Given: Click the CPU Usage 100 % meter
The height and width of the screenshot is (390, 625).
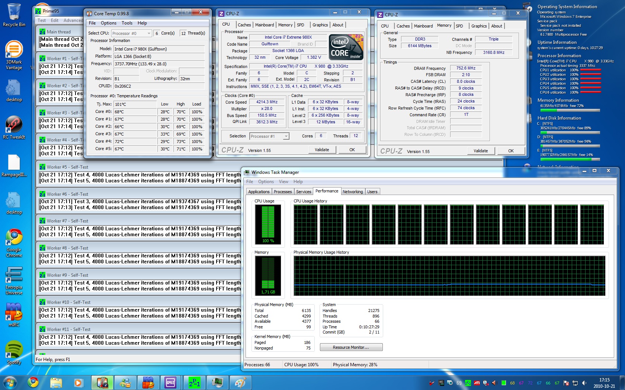Looking at the screenshot, I should pos(268,224).
